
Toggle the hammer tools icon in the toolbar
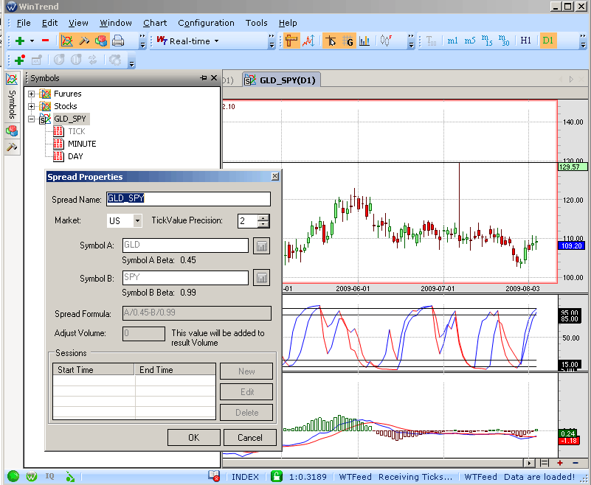coord(84,41)
